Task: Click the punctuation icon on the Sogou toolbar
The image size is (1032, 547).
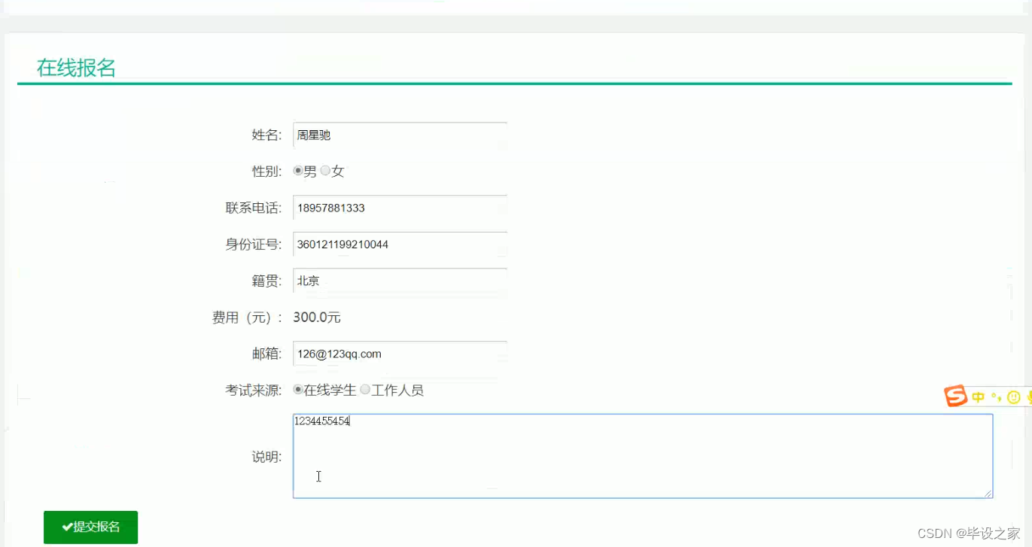Action: tap(997, 397)
